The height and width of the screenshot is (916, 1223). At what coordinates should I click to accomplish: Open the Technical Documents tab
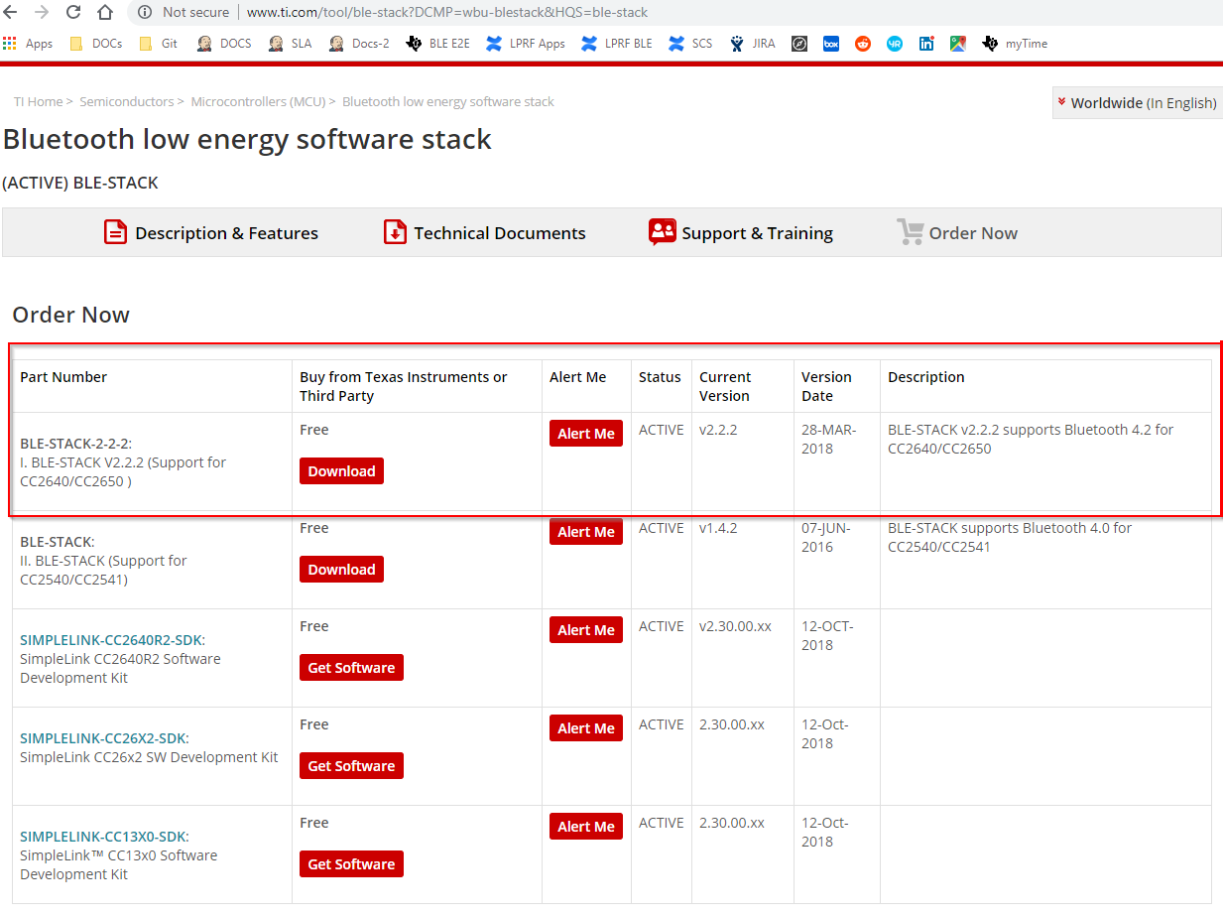tap(484, 233)
